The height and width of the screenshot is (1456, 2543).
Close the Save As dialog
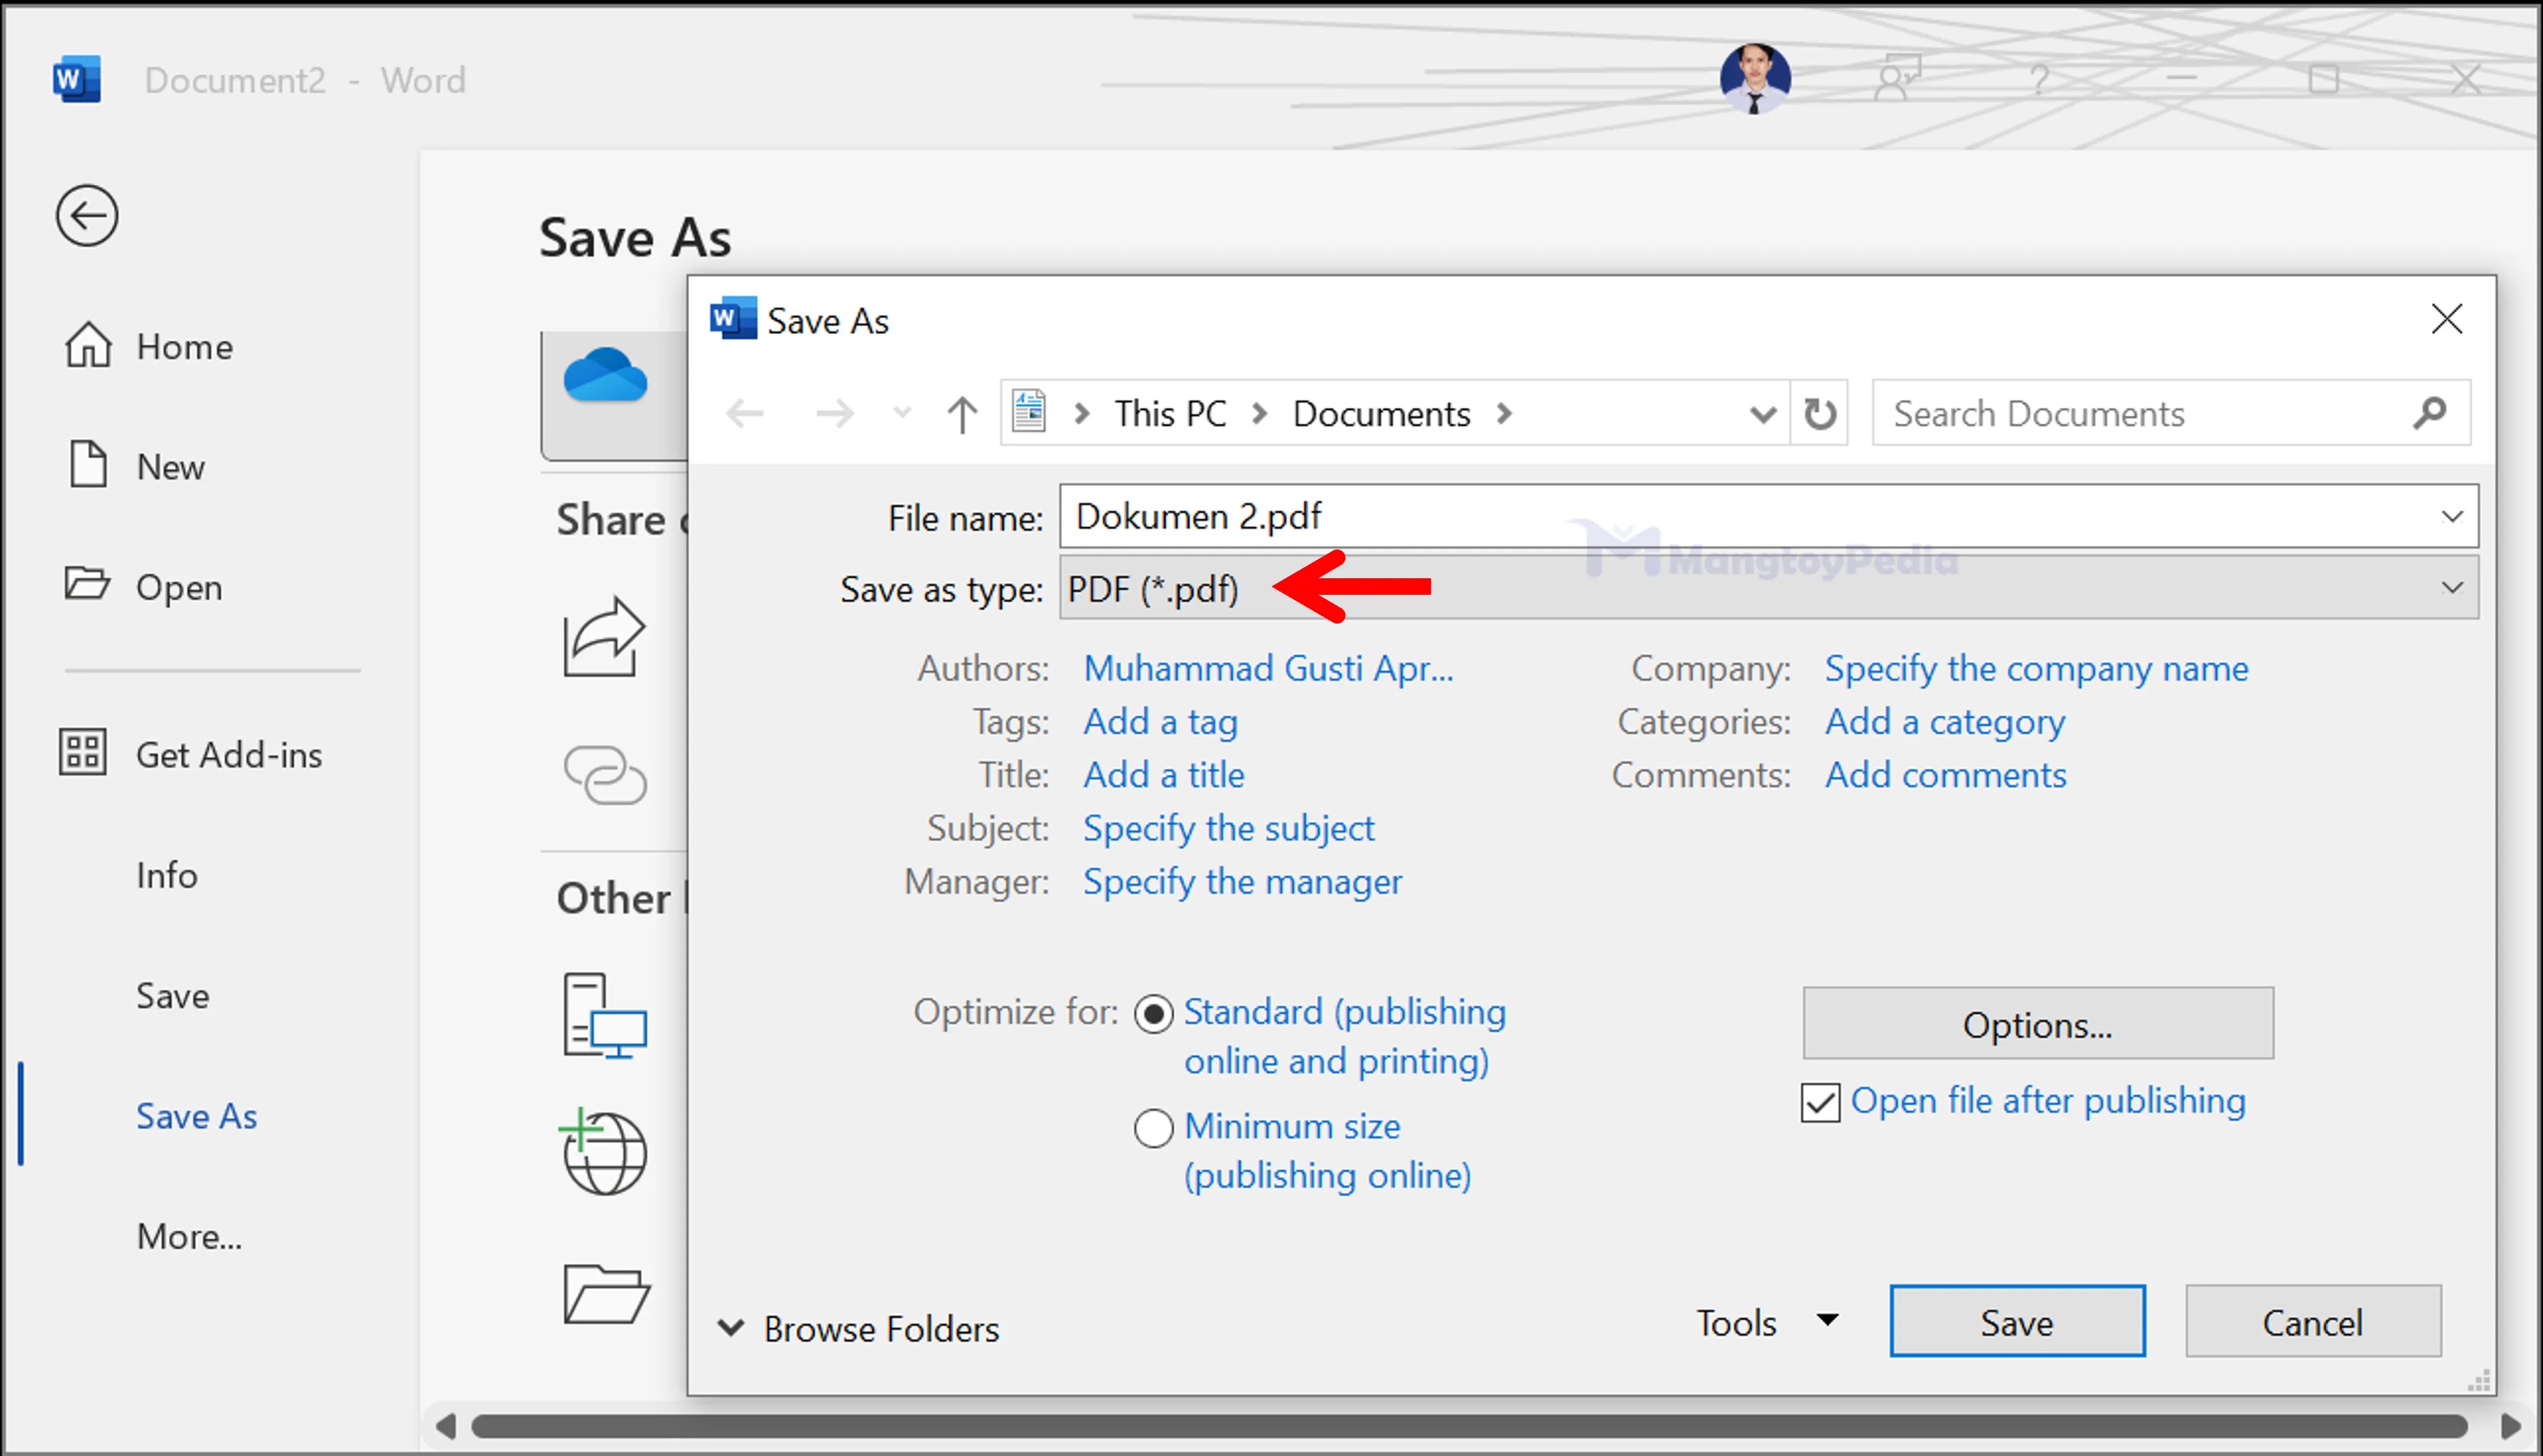(x=2446, y=319)
